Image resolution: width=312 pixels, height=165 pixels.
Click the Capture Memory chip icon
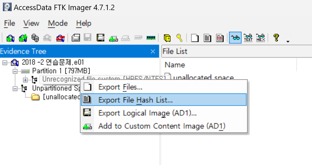151,38
